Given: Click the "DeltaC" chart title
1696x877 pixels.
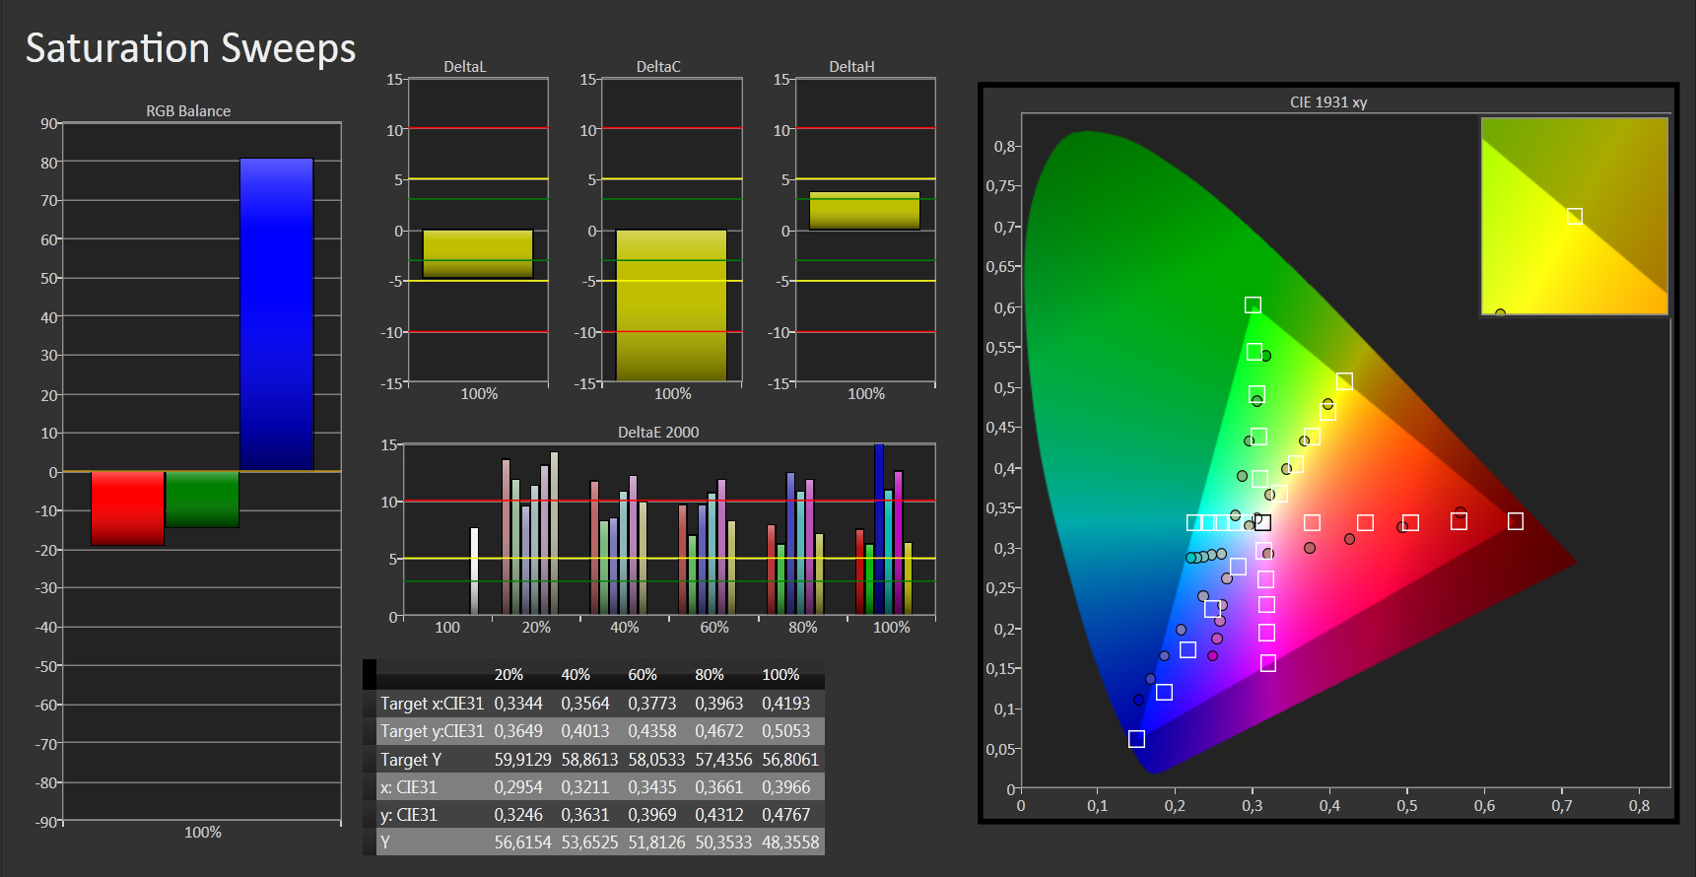Looking at the screenshot, I should tap(658, 67).
